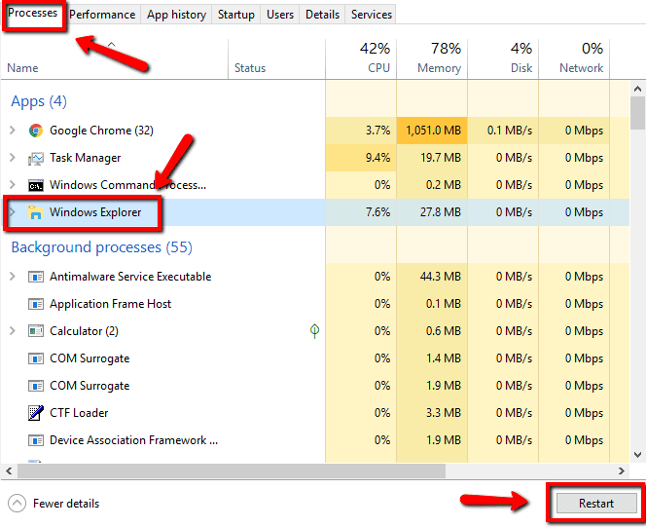Open the Services tab
646x527 pixels.
pyautogui.click(x=372, y=15)
